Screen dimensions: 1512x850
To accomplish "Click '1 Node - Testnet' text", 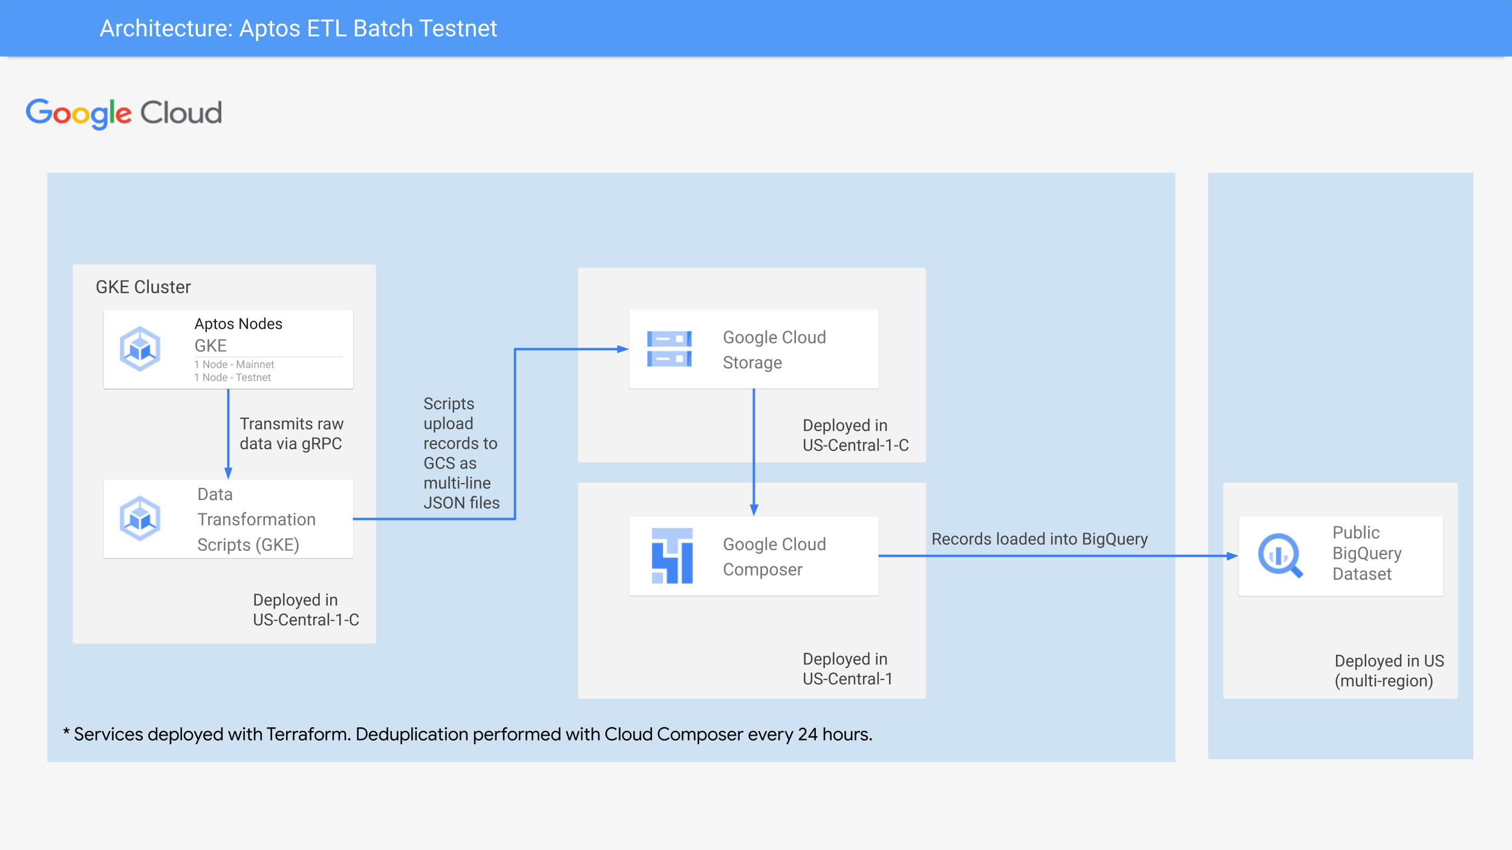I will (232, 377).
